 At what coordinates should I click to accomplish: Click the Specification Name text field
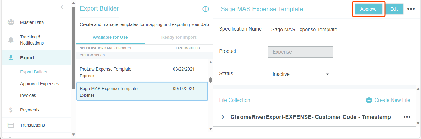pos(325,30)
